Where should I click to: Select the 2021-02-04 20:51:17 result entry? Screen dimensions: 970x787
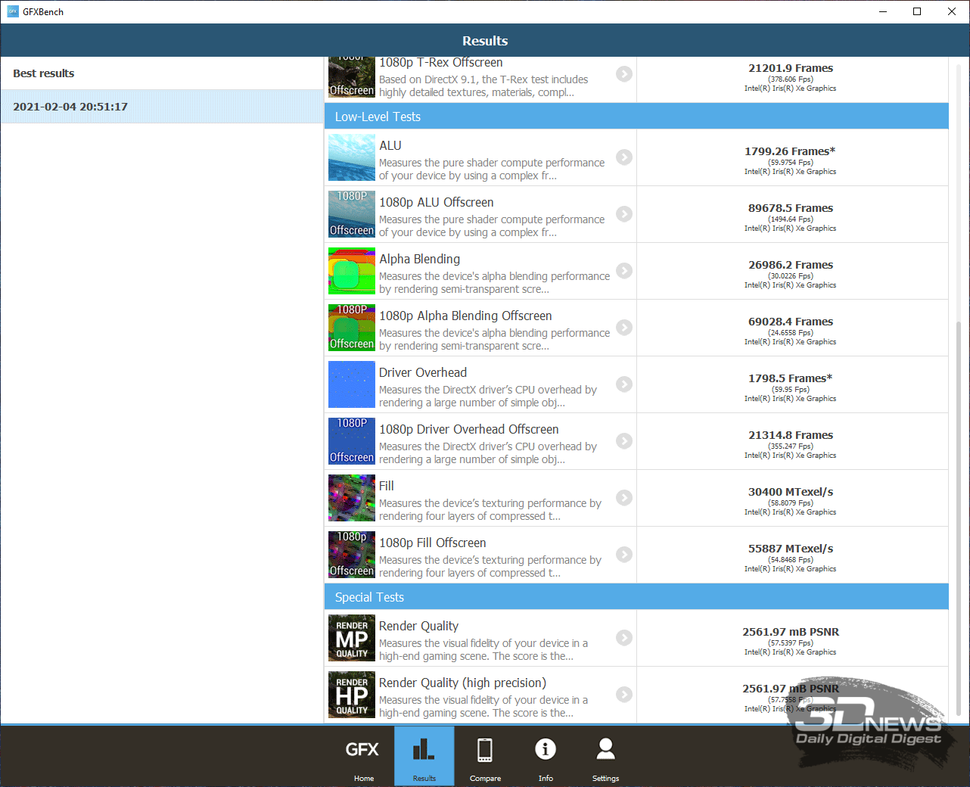tap(162, 107)
